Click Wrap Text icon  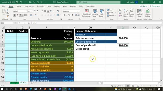58,11
